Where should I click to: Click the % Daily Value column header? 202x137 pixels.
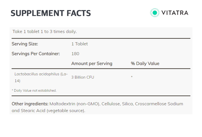145,63
